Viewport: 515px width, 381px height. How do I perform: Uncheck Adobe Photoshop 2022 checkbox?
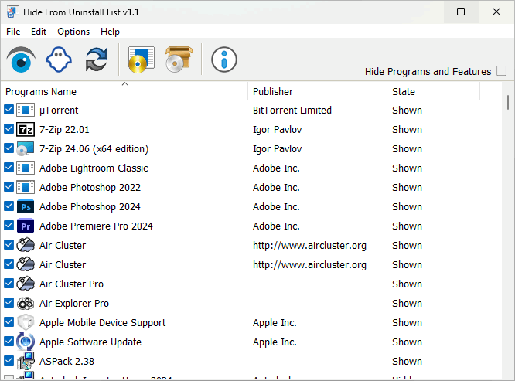pyautogui.click(x=9, y=187)
